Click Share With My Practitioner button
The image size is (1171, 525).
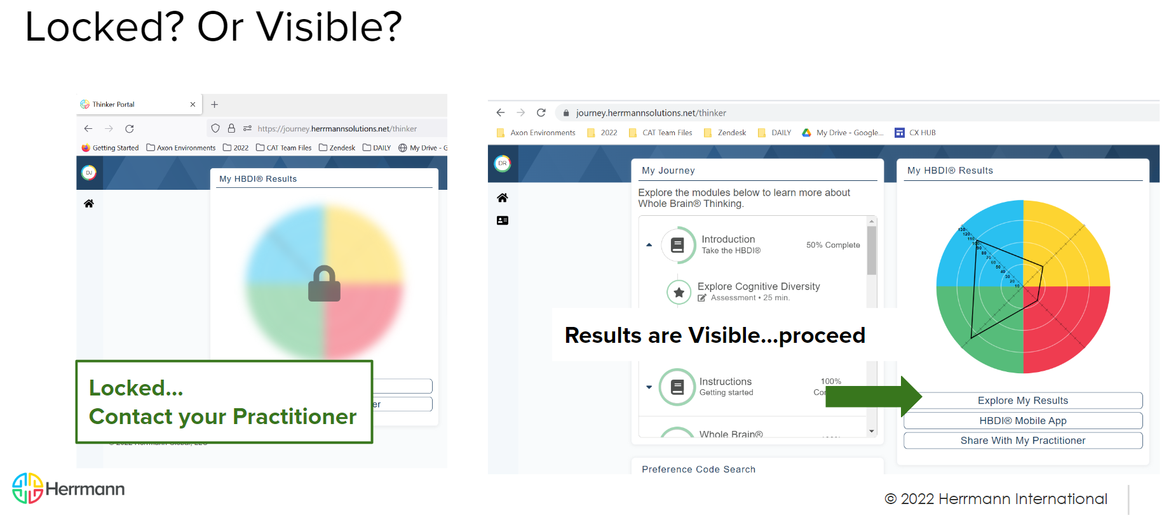[x=1022, y=441]
